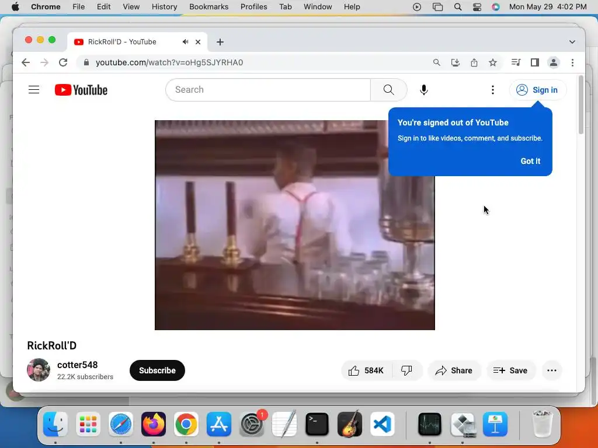The image size is (598, 448).
Task: Open the YouTube hamburger guide menu
Action: pyautogui.click(x=34, y=90)
